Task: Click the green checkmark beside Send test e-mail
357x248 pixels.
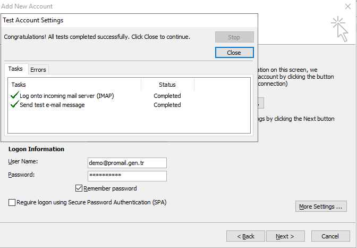Action: (x=14, y=104)
